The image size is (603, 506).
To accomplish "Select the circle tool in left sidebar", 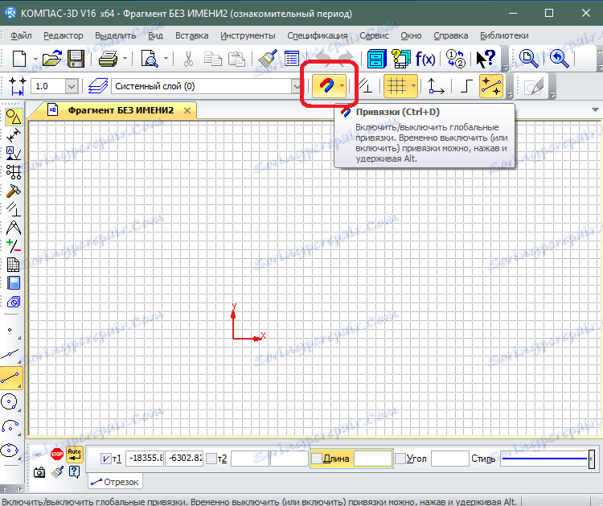I will click(10, 402).
